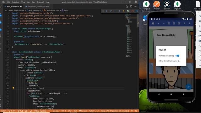
Task: Click emulator volume up button
Action: point(200,21)
